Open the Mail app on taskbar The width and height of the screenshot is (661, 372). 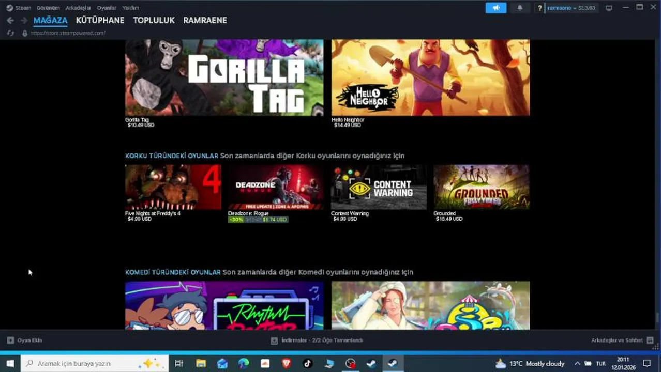(222, 363)
